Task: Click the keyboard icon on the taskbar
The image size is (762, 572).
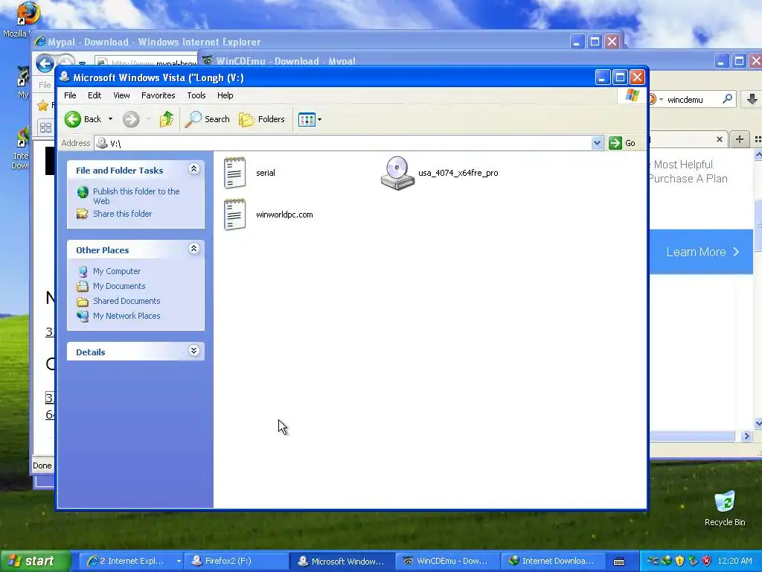Action: point(619,562)
